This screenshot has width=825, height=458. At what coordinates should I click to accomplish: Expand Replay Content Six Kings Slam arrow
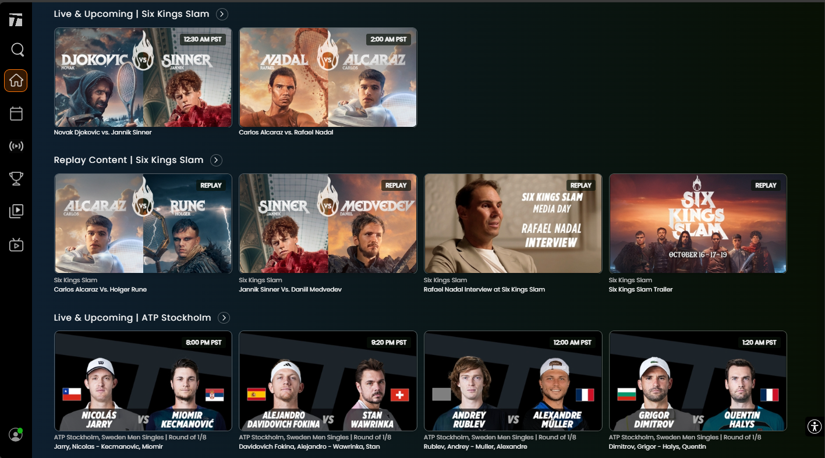(x=216, y=160)
